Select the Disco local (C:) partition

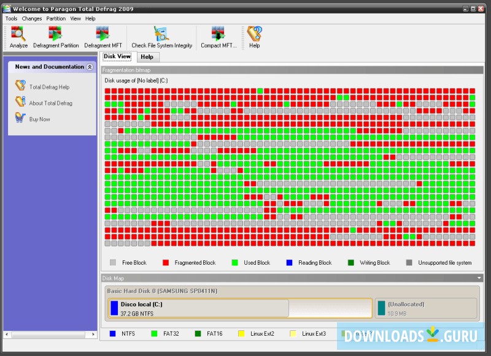click(x=240, y=308)
